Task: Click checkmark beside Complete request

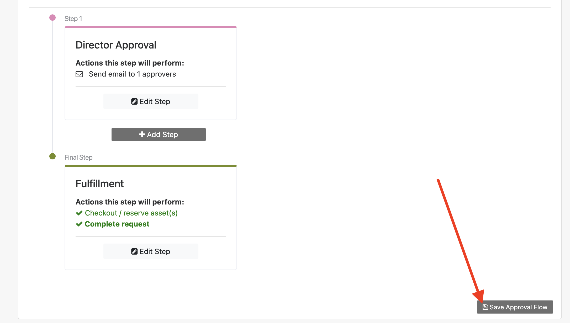Action: point(79,224)
